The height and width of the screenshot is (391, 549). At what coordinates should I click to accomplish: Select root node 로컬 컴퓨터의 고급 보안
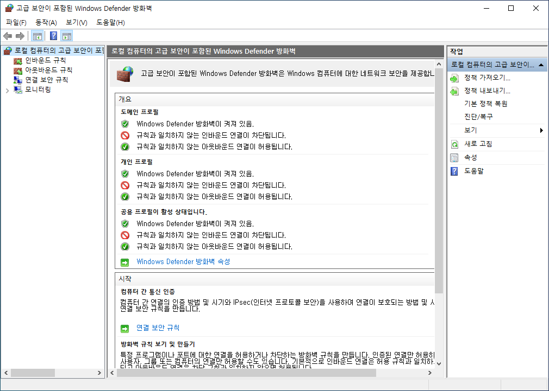point(59,50)
